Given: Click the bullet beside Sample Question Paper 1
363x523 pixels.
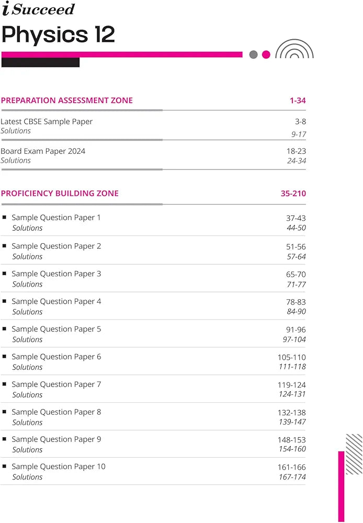Looking at the screenshot, I should tap(5, 217).
